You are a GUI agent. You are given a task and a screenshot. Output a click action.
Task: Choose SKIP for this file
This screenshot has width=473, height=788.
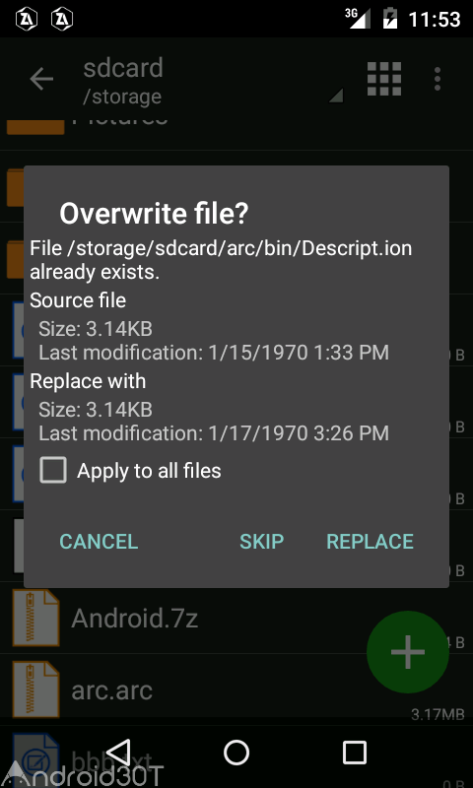(x=261, y=541)
